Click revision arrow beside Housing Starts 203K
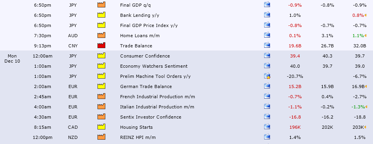The width and height of the screenshot is (373, 144). click(x=365, y=128)
